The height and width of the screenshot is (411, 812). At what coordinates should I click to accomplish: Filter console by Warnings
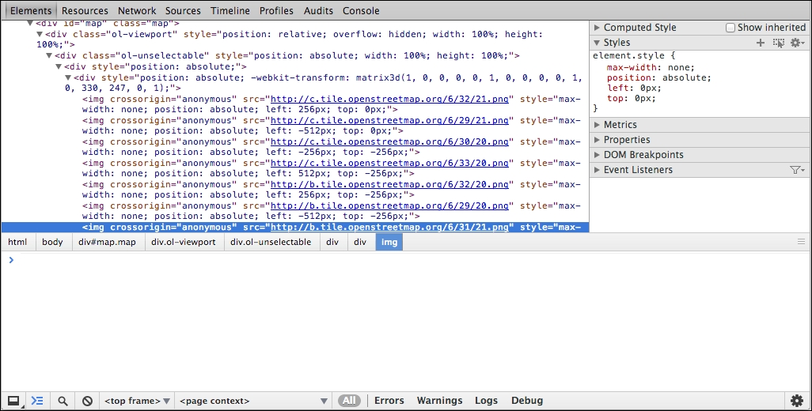pos(440,401)
